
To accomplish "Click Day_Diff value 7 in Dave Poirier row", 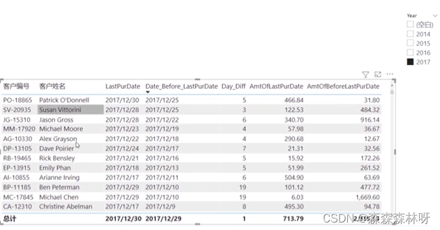I will pos(244,148).
